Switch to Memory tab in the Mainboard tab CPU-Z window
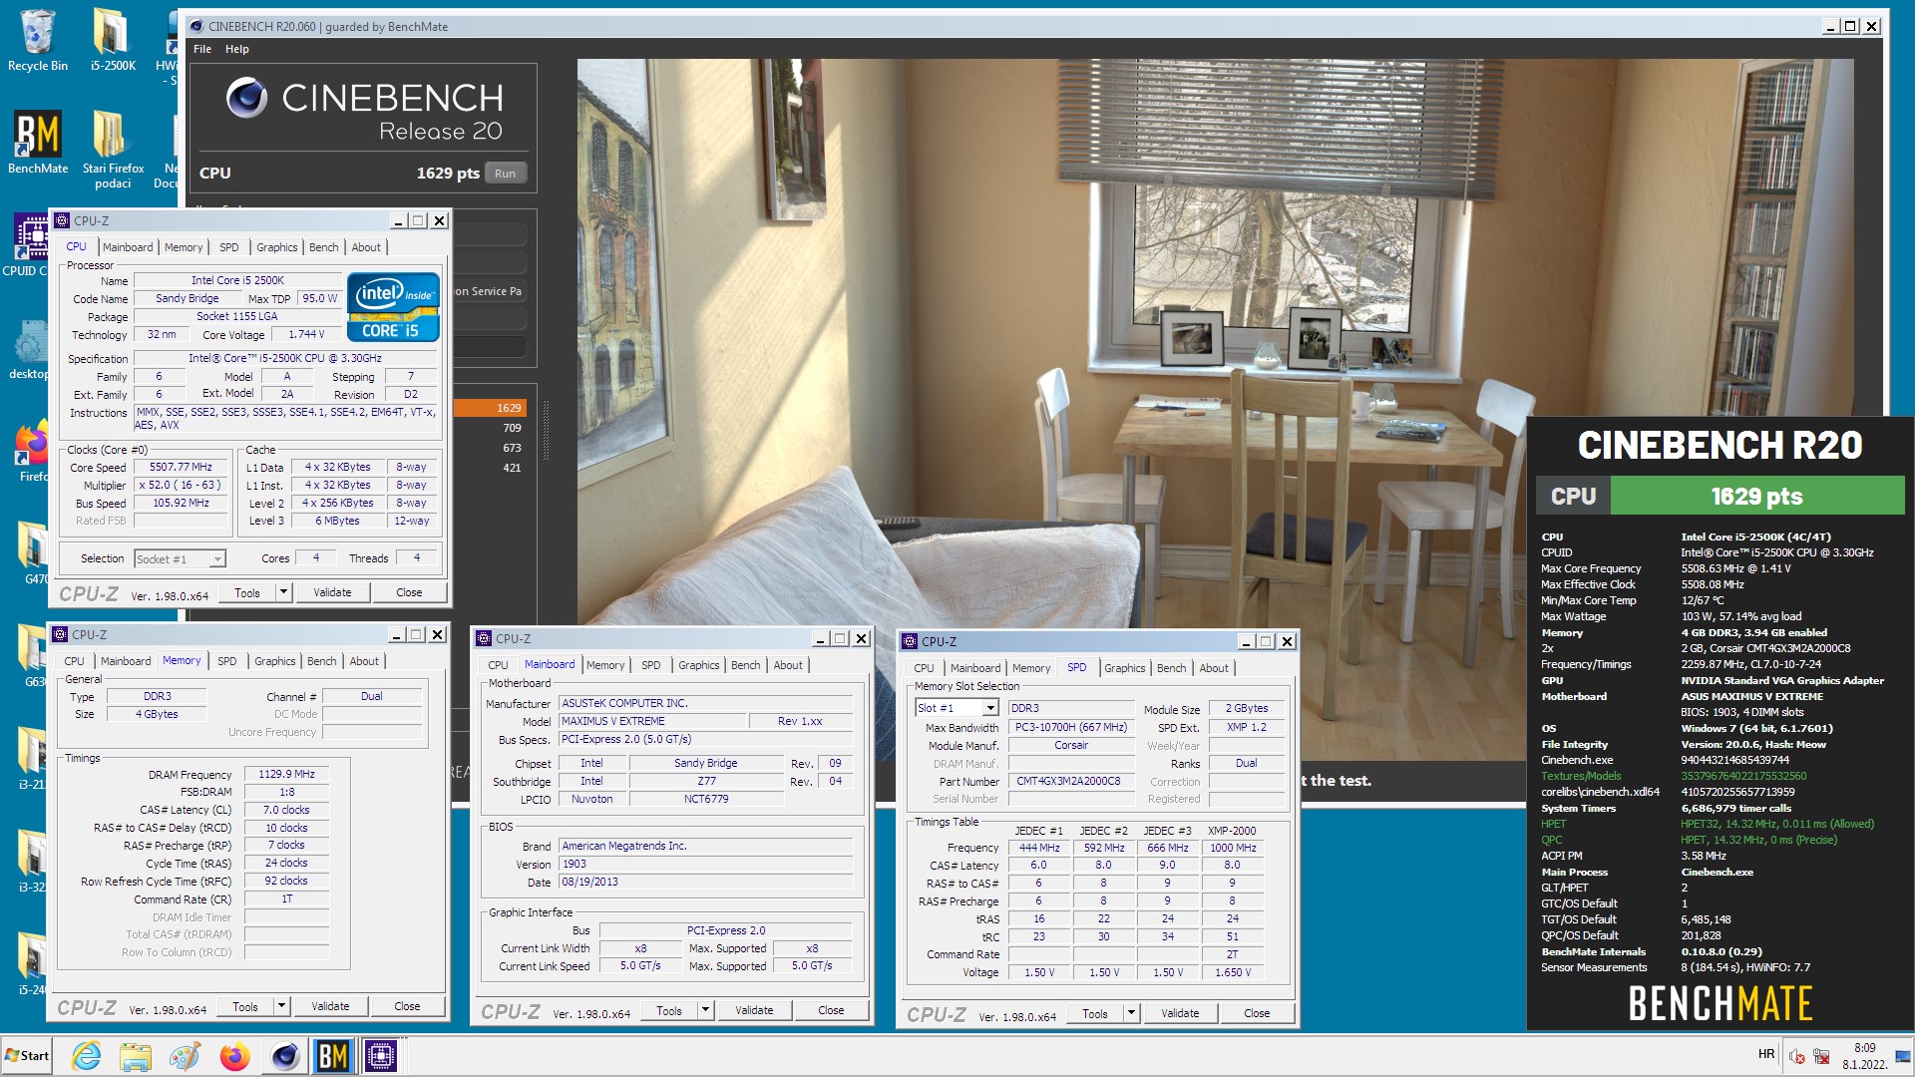Screen dimensions: 1915x1077 click(605, 665)
